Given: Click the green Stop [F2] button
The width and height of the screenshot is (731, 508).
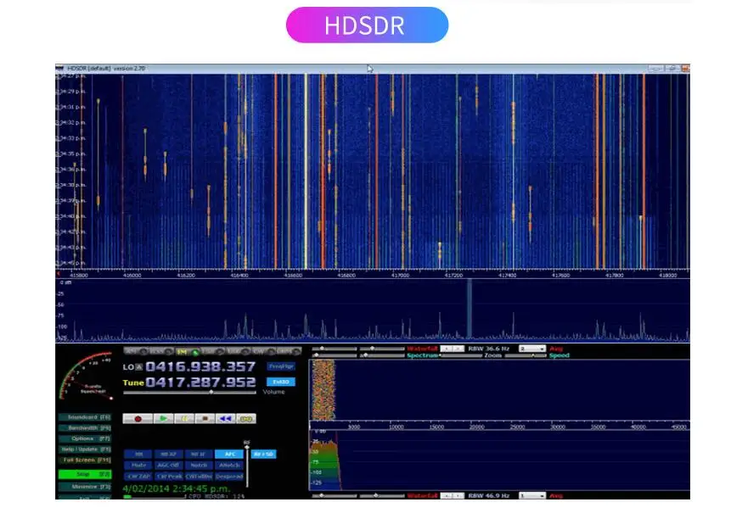Looking at the screenshot, I should pyautogui.click(x=85, y=474).
